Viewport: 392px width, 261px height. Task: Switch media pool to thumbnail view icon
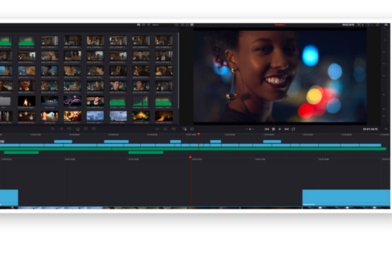click(x=139, y=25)
